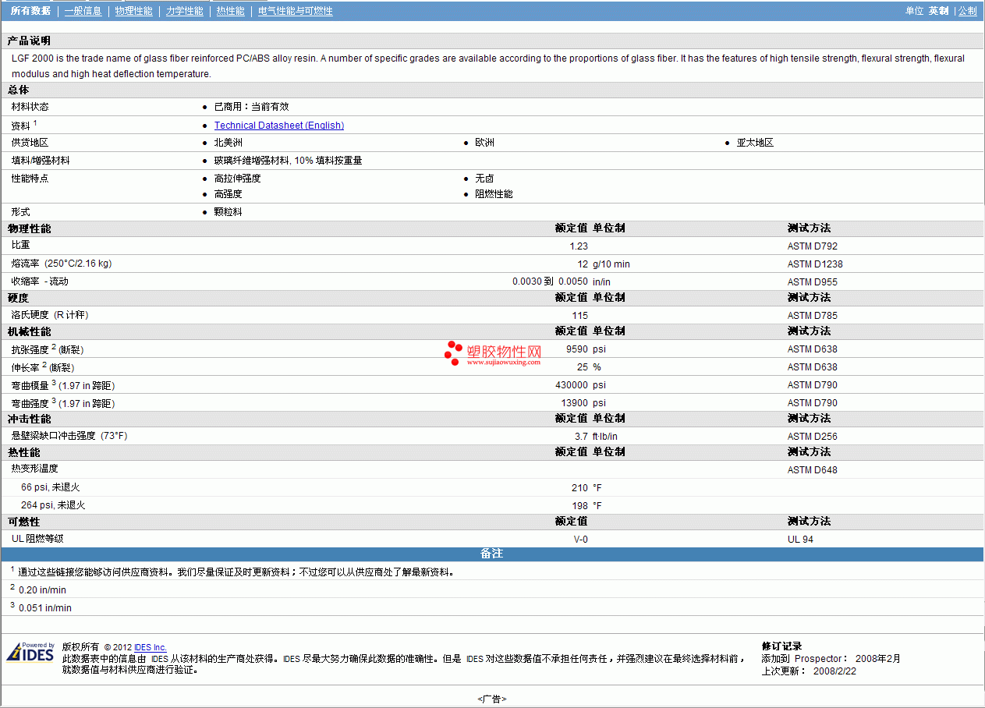Click the 广告 placeholder at the page bottom
This screenshot has height=708, width=985.
(492, 699)
